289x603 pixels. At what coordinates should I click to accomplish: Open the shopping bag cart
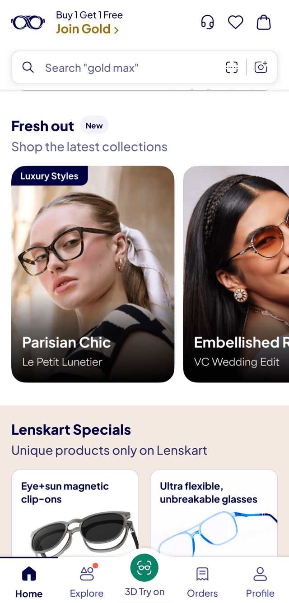coord(264,22)
